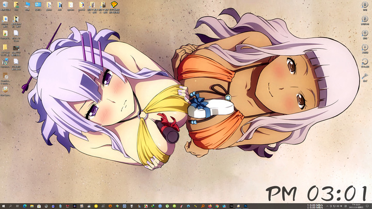Viewport: 372px width, 209px height.
Task: Open the black scissors app on taskbar
Action: tap(231, 206)
